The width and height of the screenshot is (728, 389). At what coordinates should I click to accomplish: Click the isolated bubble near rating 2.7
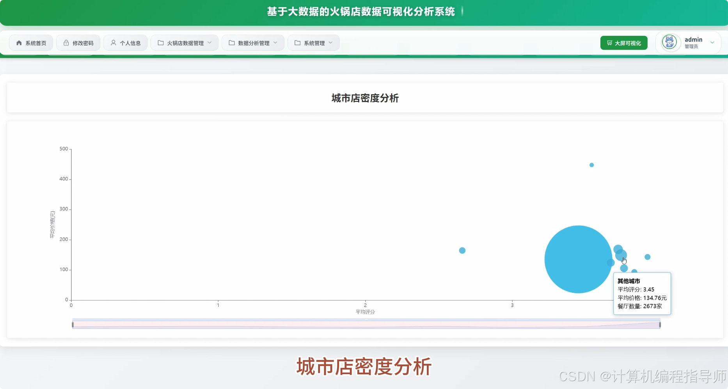tap(462, 250)
